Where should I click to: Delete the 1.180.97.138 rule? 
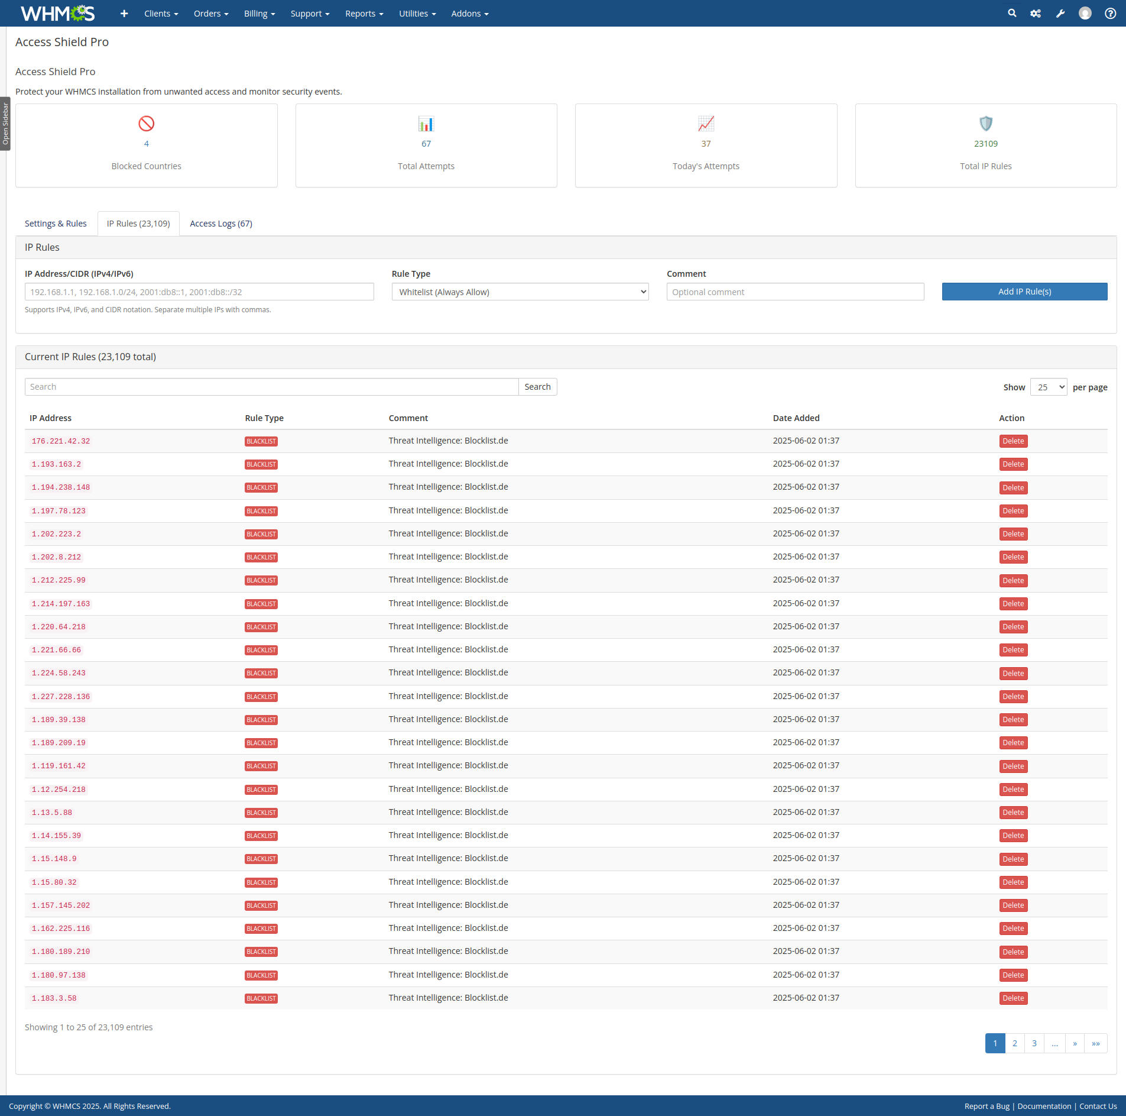coord(1013,975)
